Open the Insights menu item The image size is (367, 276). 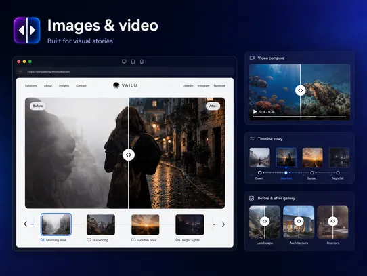click(x=64, y=86)
